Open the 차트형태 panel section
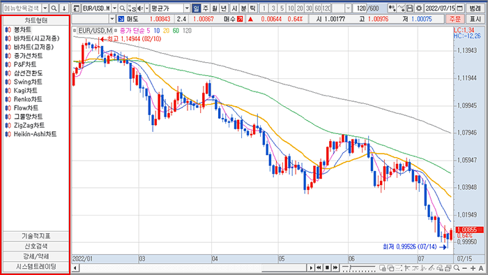The image size is (488, 275). pyautogui.click(x=36, y=20)
